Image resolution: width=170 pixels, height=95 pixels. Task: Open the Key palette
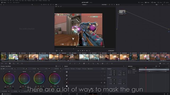[103, 64]
